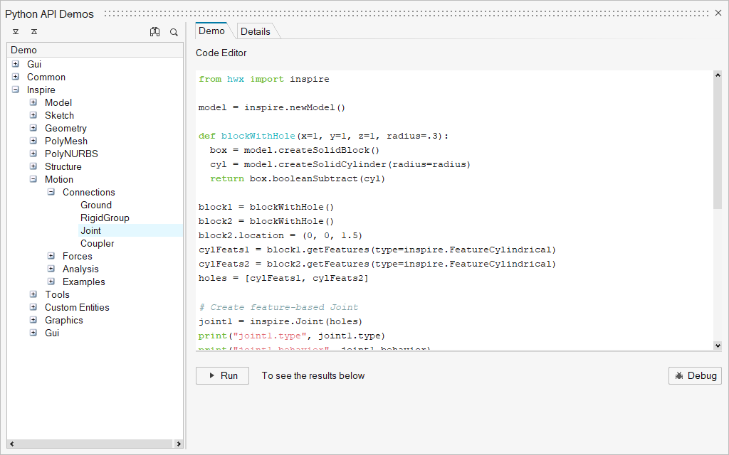This screenshot has width=729, height=455.
Task: Collapse the Inspire tree node
Action: pyautogui.click(x=16, y=90)
